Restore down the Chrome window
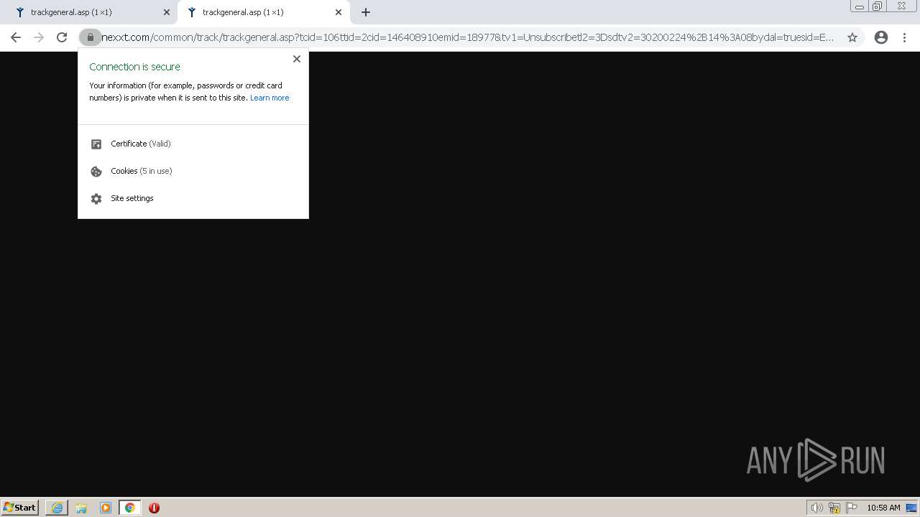The width and height of the screenshot is (920, 517). point(878,6)
